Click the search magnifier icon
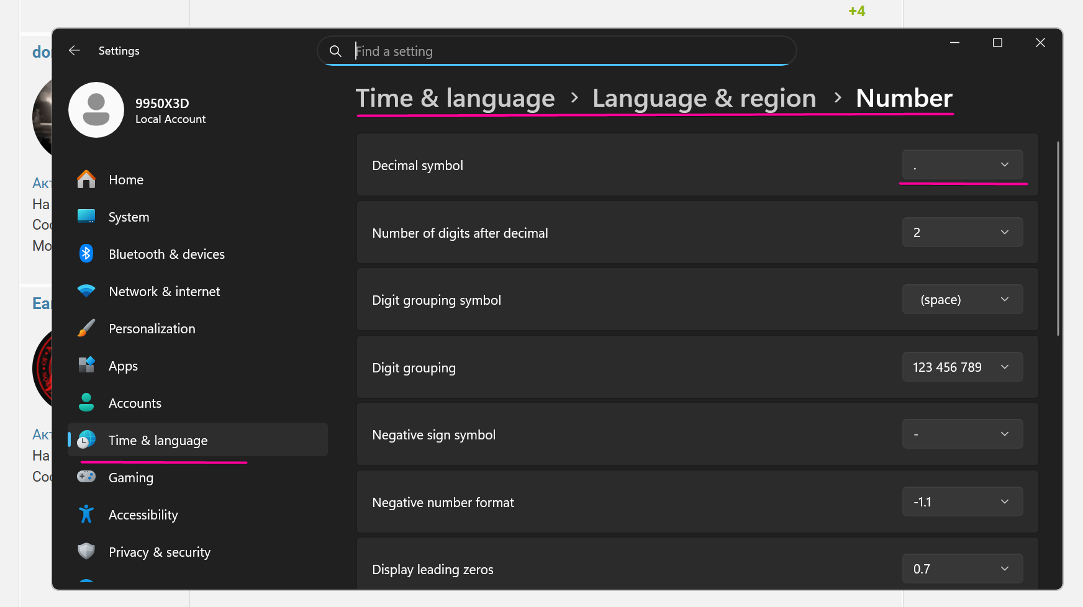The width and height of the screenshot is (1083, 607). coord(335,51)
